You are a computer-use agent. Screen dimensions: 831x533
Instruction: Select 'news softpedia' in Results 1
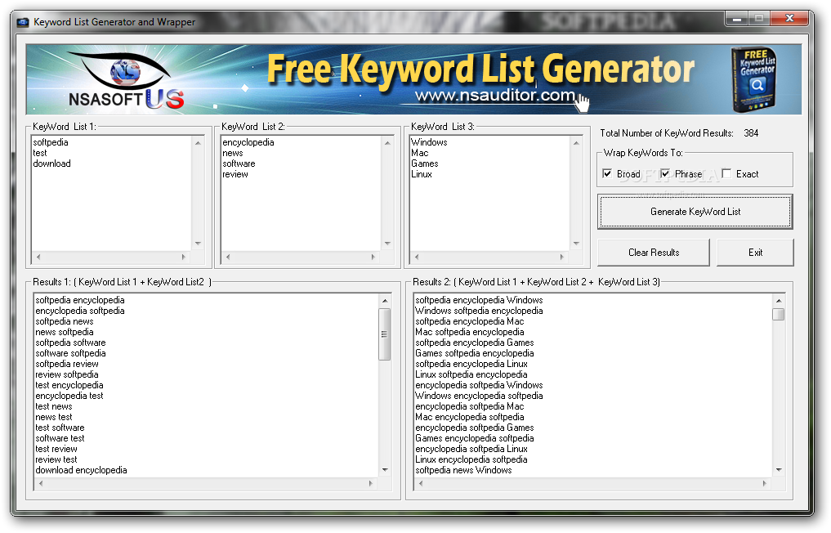point(64,332)
